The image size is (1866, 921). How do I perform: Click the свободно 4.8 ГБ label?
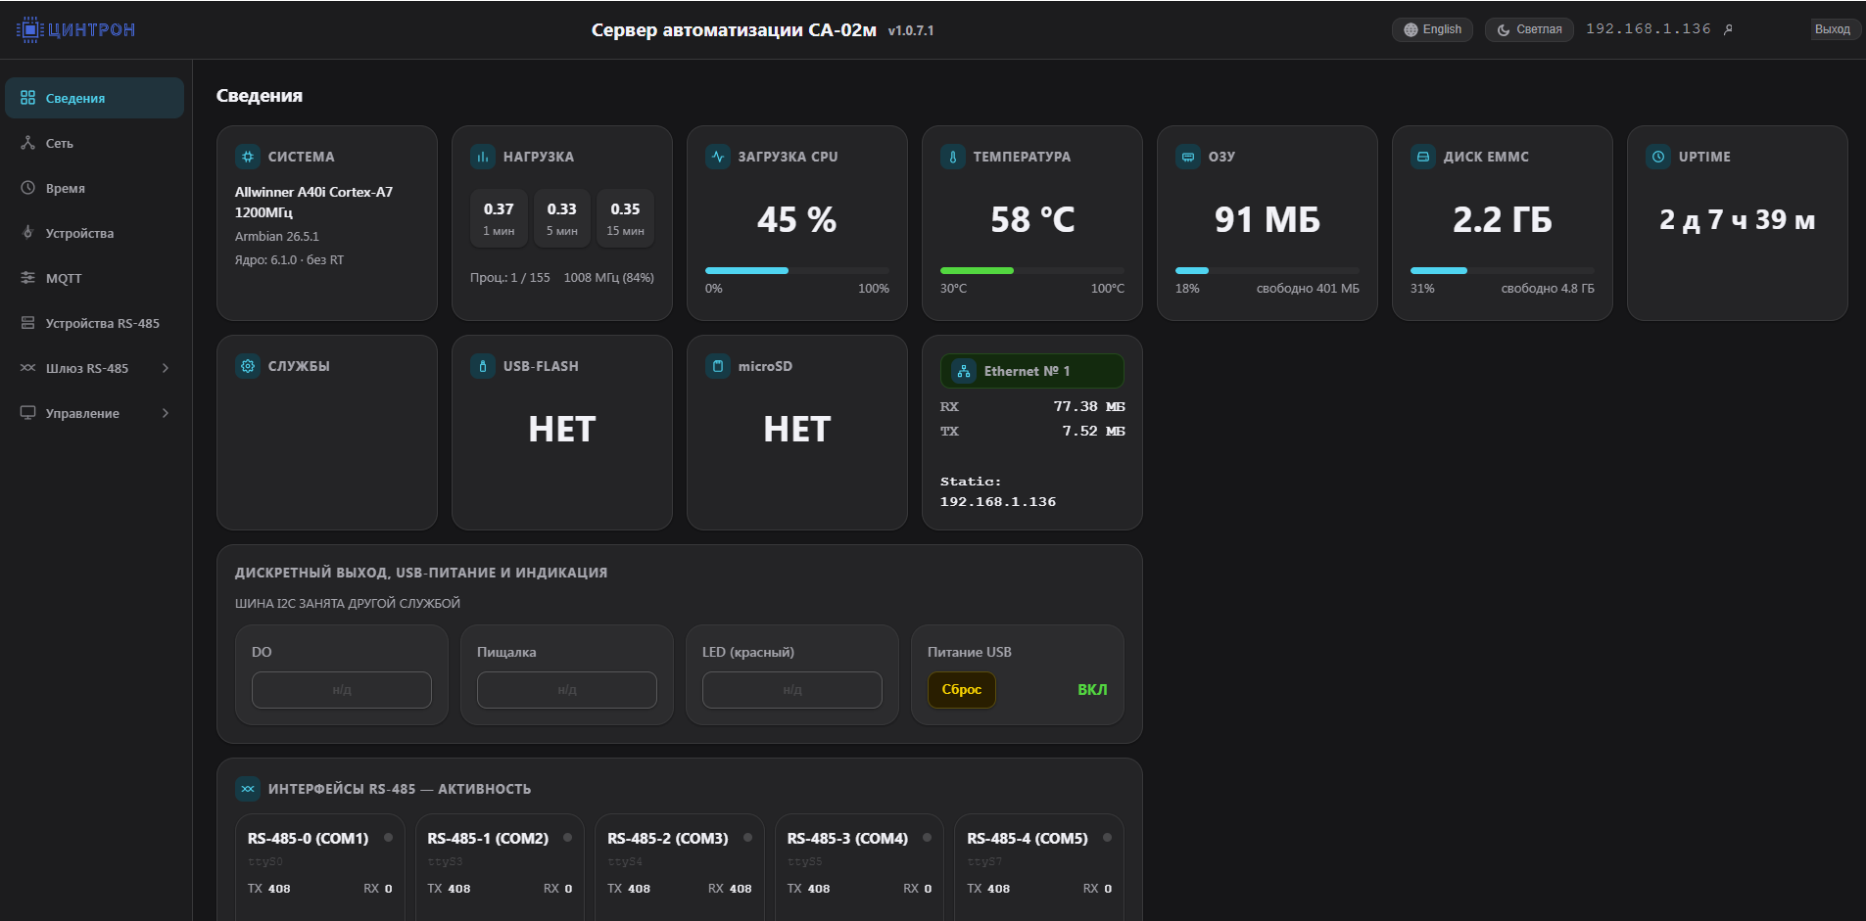(1548, 289)
